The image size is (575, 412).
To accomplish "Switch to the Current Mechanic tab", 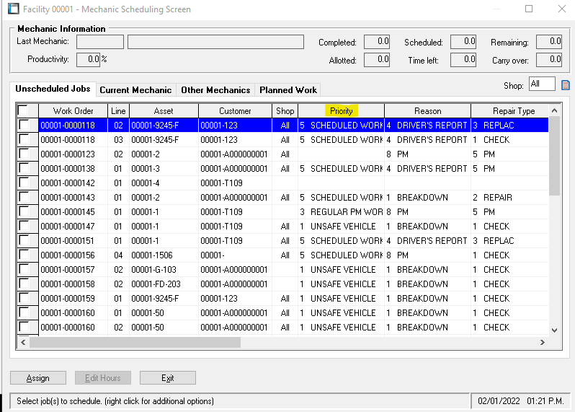I will click(135, 90).
